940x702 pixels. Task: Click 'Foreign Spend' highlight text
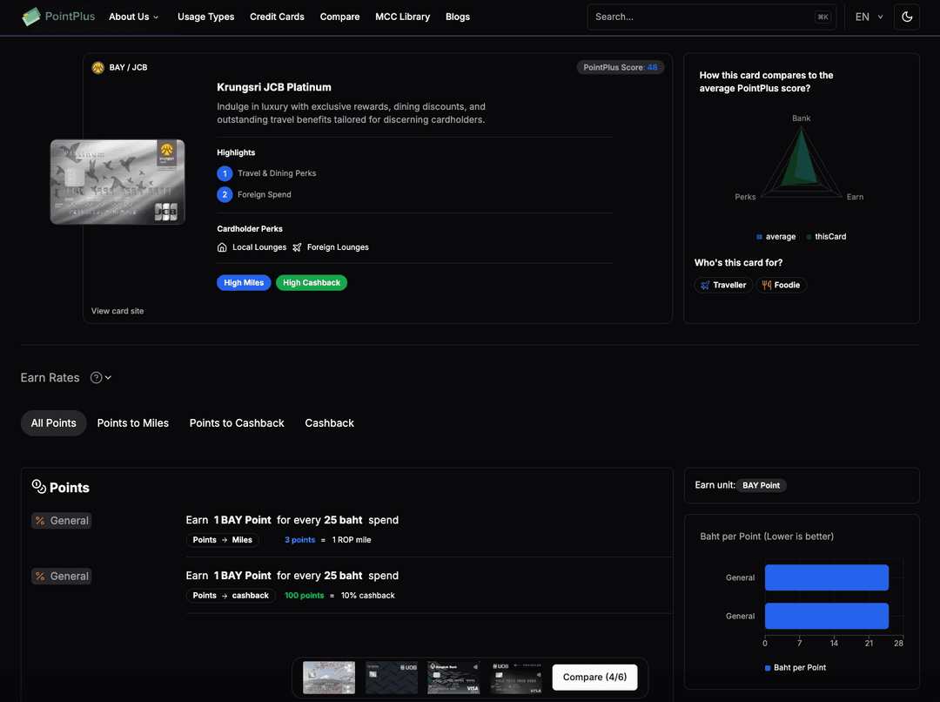265,194
